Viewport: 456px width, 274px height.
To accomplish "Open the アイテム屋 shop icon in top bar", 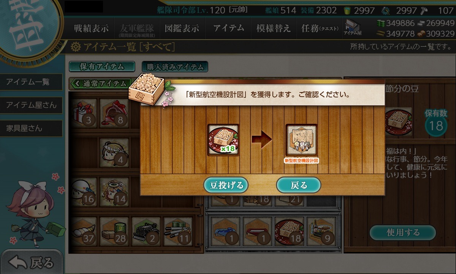I will pyautogui.click(x=352, y=28).
